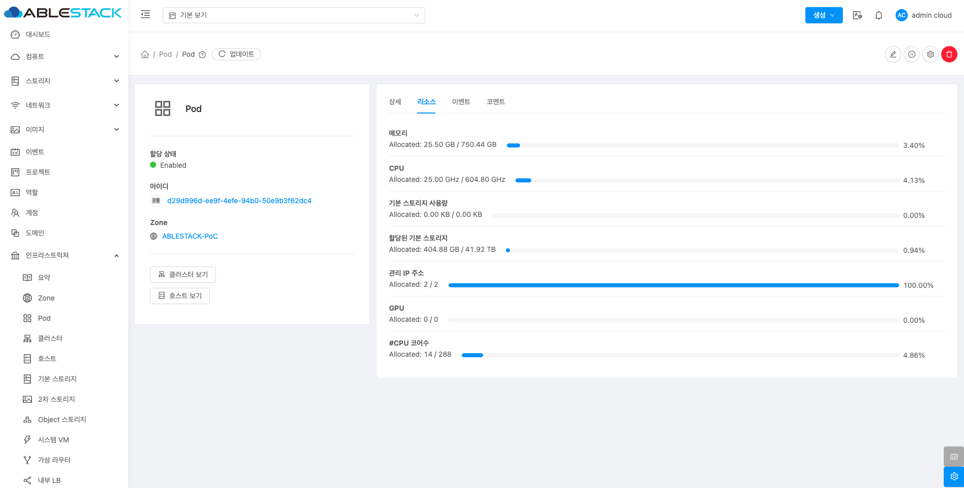The width and height of the screenshot is (964, 488).
Task: Click the 클러스터 보기 button
Action: [183, 275]
